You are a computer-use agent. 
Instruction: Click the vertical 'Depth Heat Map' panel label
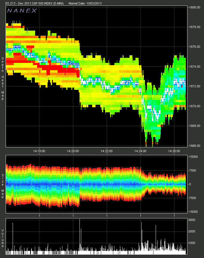tap(3, 79)
